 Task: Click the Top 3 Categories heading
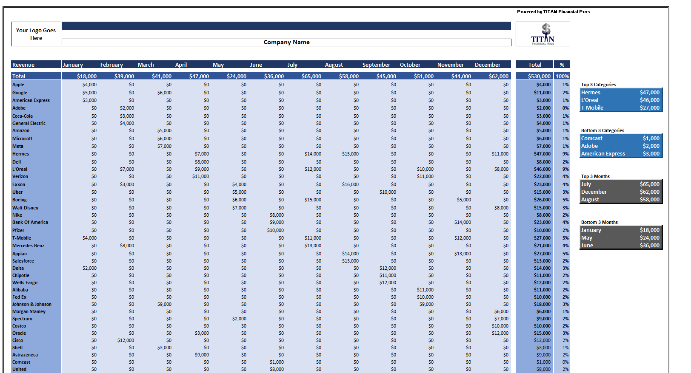(598, 85)
